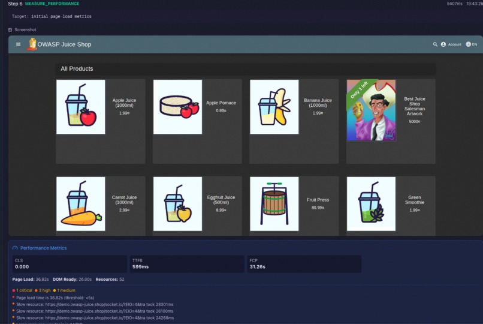483x324 pixels.
Task: Click the Fruit Press product name
Action: 318,200
